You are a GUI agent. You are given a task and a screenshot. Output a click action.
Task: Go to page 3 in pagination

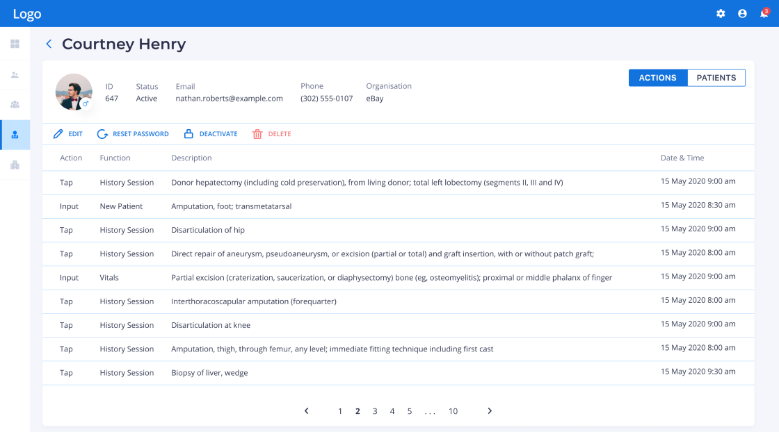[x=375, y=411]
